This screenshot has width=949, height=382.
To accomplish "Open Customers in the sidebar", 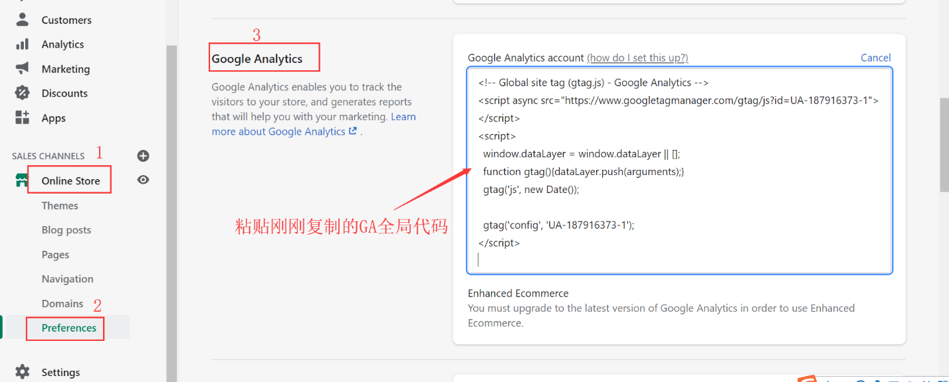I will point(66,20).
